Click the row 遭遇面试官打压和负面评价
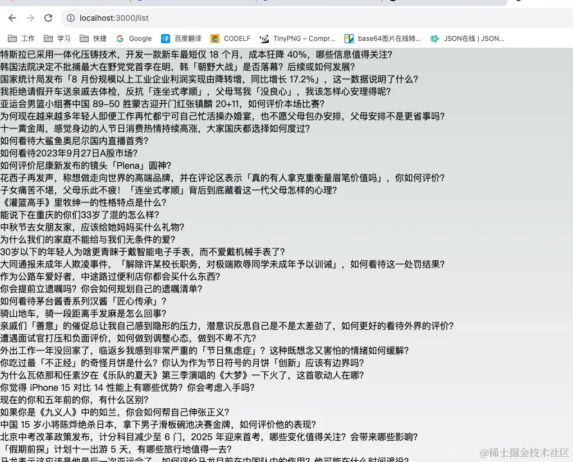The image size is (573, 462). pyautogui.click(x=129, y=339)
